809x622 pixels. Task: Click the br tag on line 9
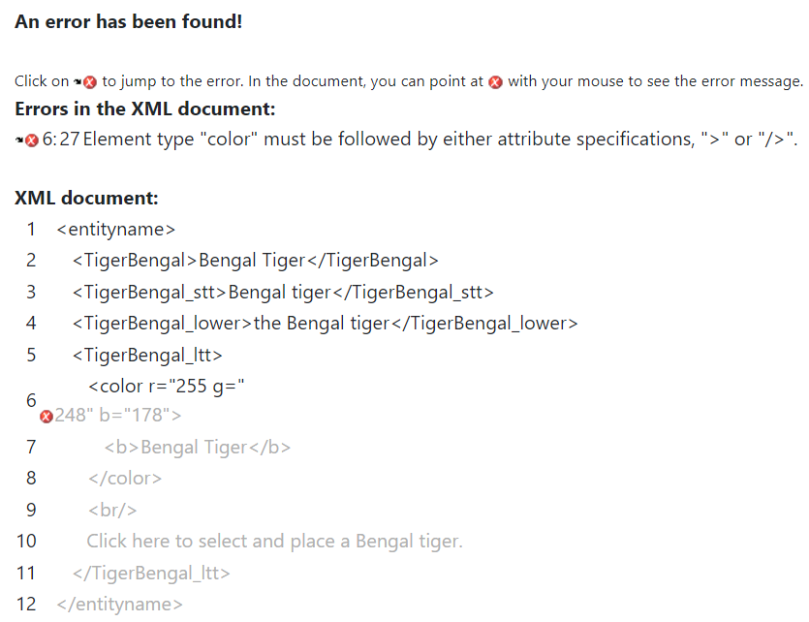tap(112, 510)
